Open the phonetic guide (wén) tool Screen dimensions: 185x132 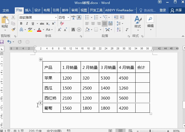pyautogui.click(x=73, y=17)
